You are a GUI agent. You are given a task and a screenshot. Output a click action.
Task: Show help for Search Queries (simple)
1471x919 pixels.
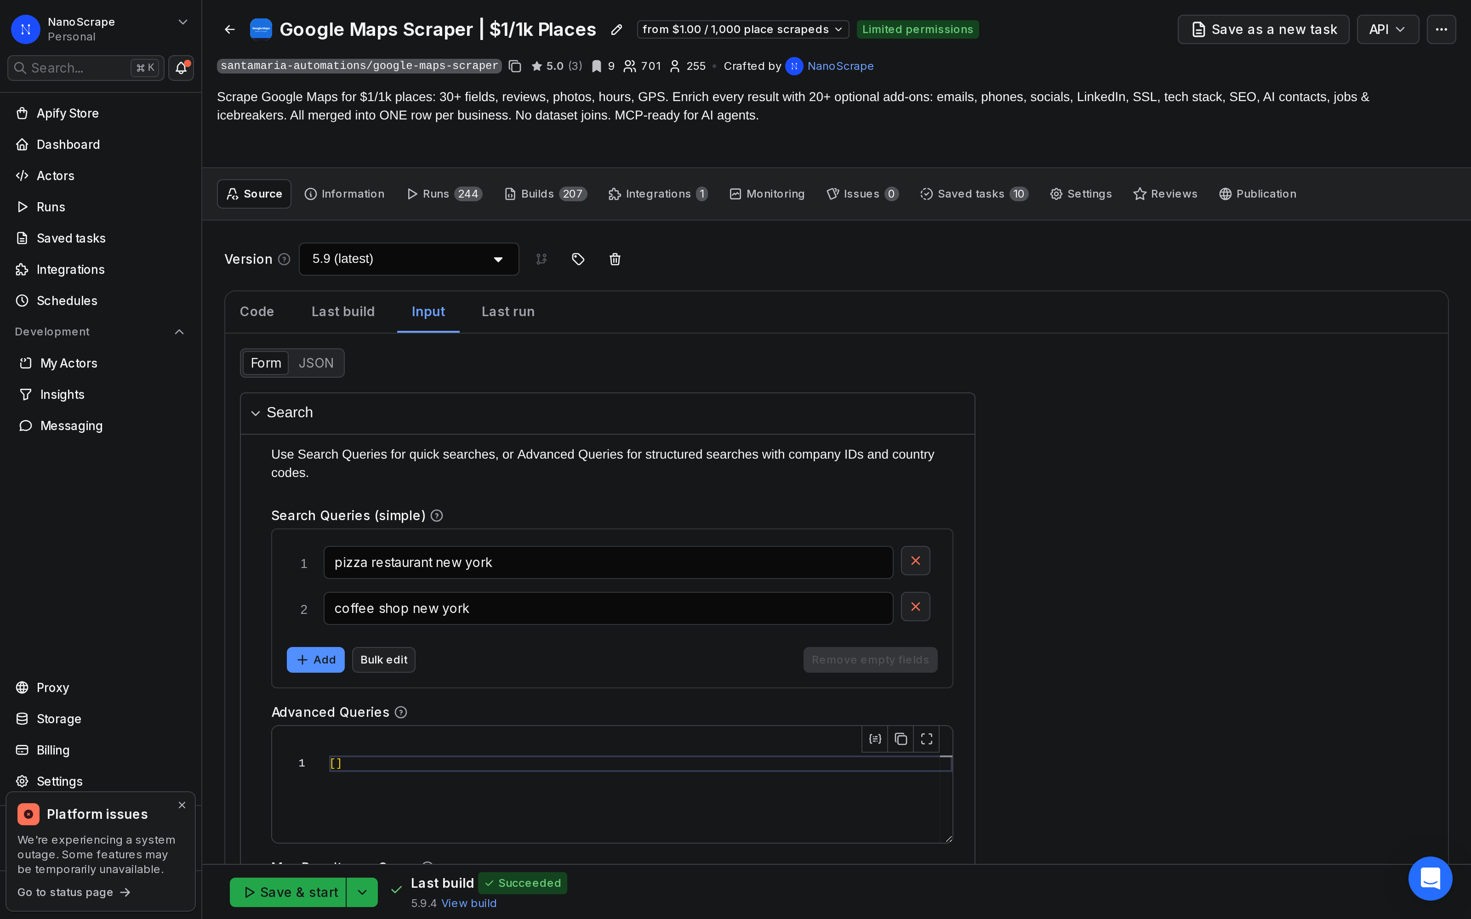[436, 516]
